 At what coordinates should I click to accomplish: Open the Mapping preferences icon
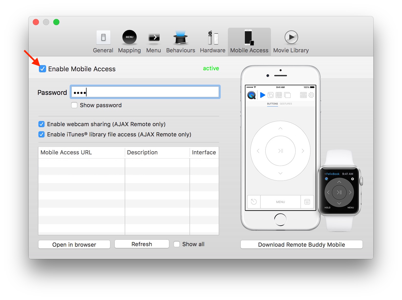[x=130, y=37]
